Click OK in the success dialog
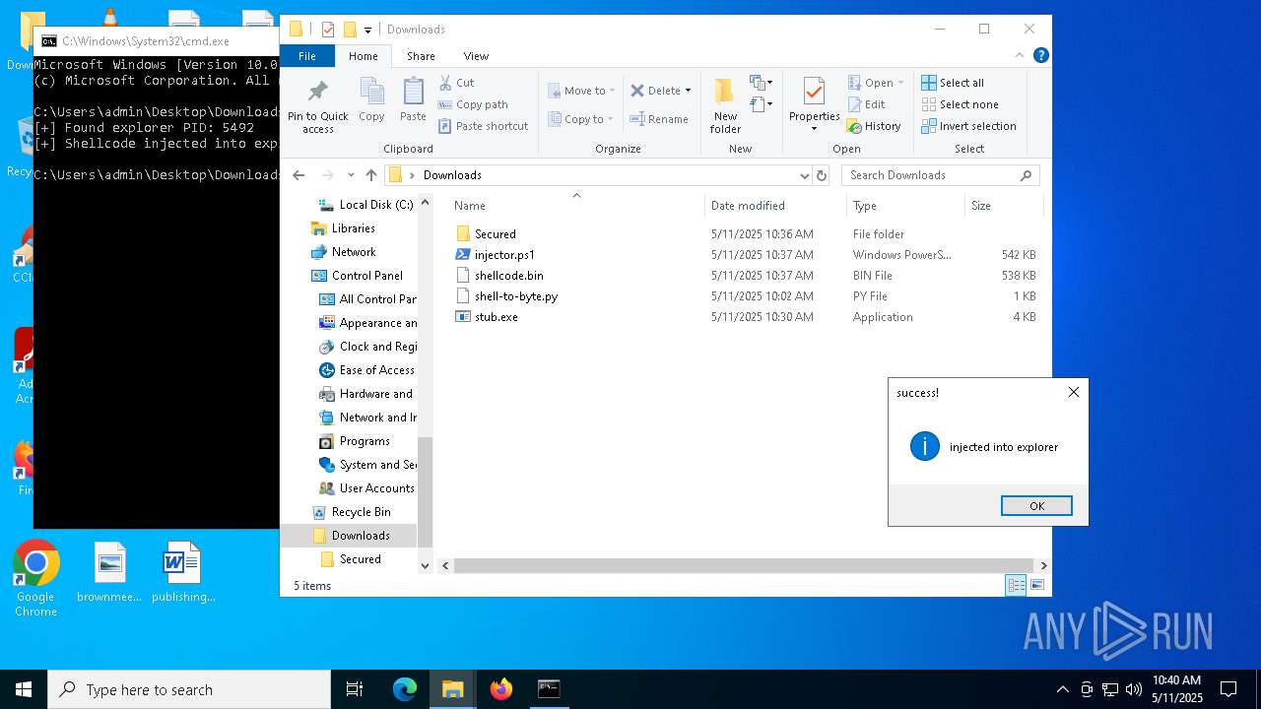This screenshot has width=1261, height=709. coord(1036,506)
